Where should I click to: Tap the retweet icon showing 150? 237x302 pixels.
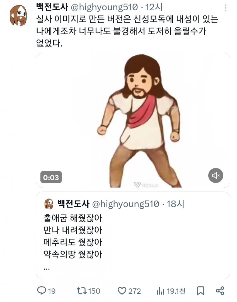82,291
